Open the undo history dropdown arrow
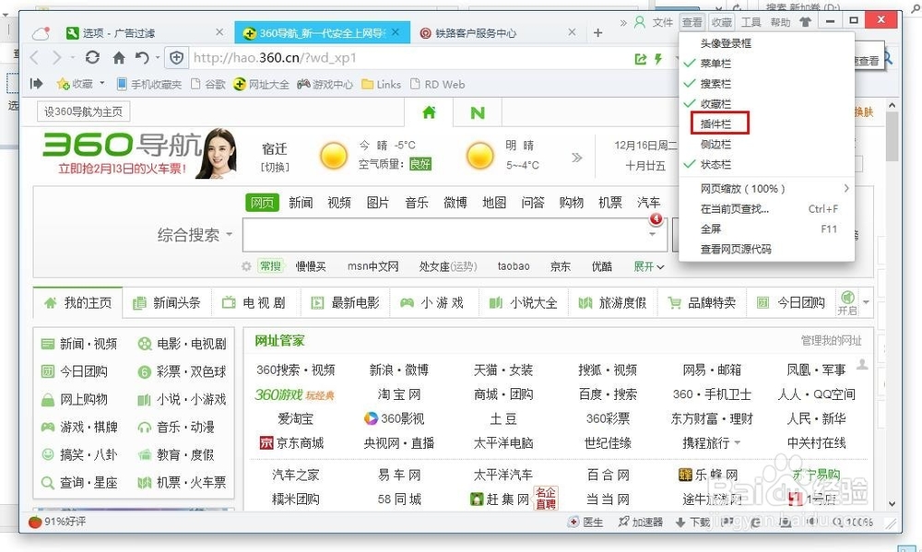The height and width of the screenshot is (552, 922). tap(158, 58)
